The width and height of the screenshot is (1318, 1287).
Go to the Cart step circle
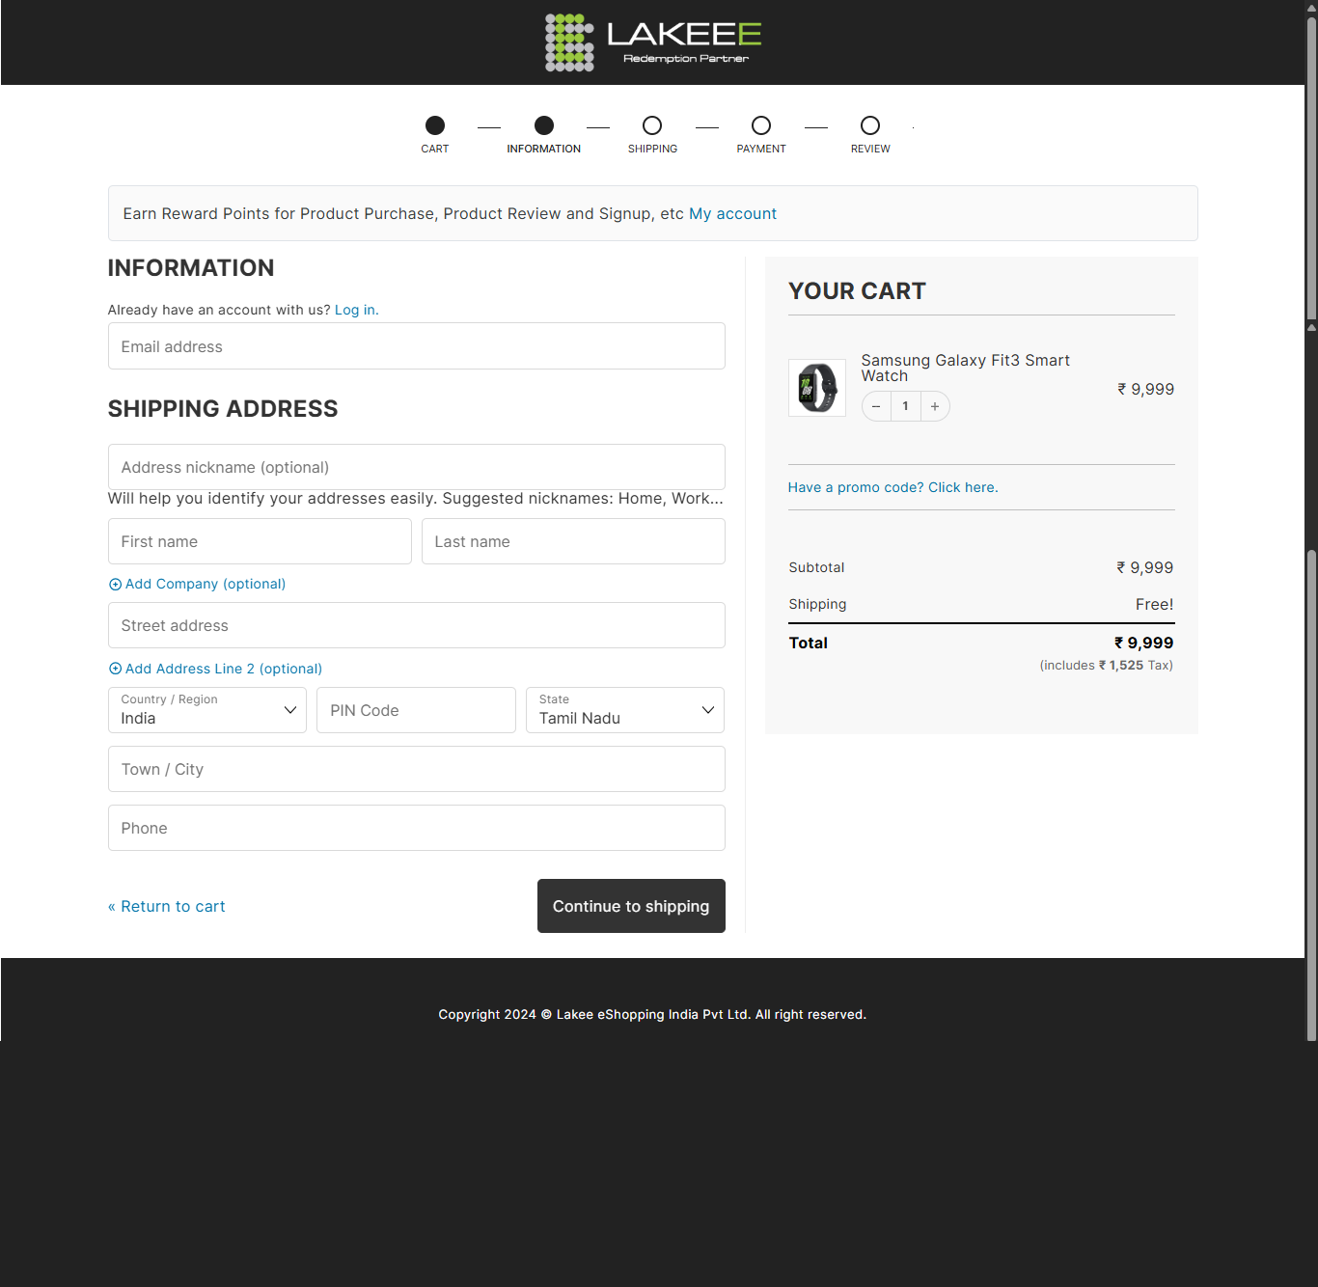click(x=435, y=125)
